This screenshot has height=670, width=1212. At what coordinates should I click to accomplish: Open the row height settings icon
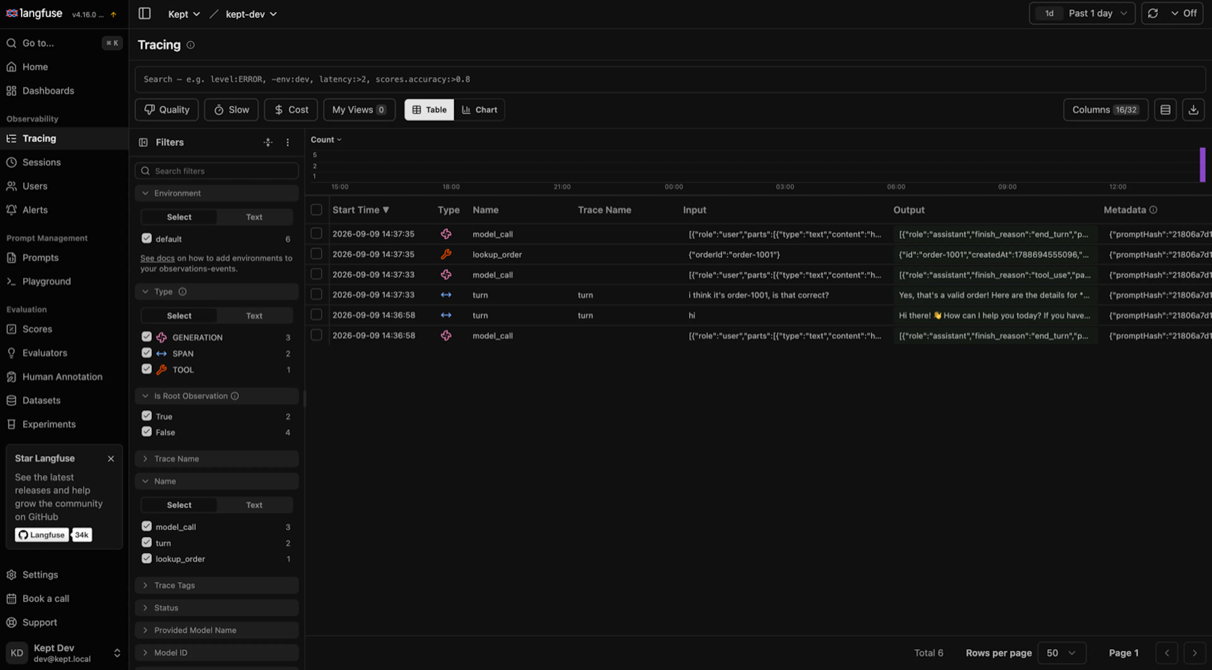point(1165,110)
